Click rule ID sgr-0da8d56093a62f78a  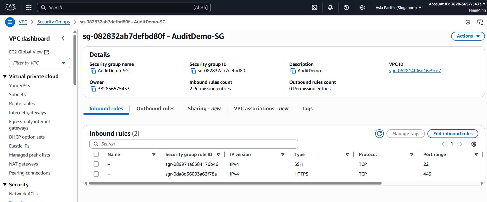click(191, 174)
